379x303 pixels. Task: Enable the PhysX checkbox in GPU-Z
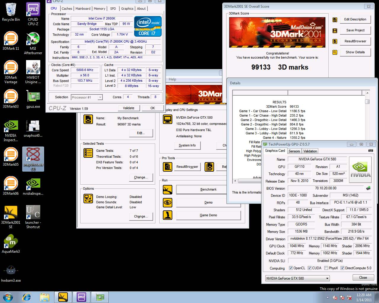pos(326,268)
